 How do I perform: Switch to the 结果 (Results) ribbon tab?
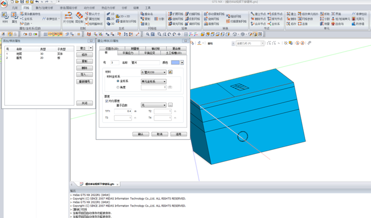click(136, 8)
